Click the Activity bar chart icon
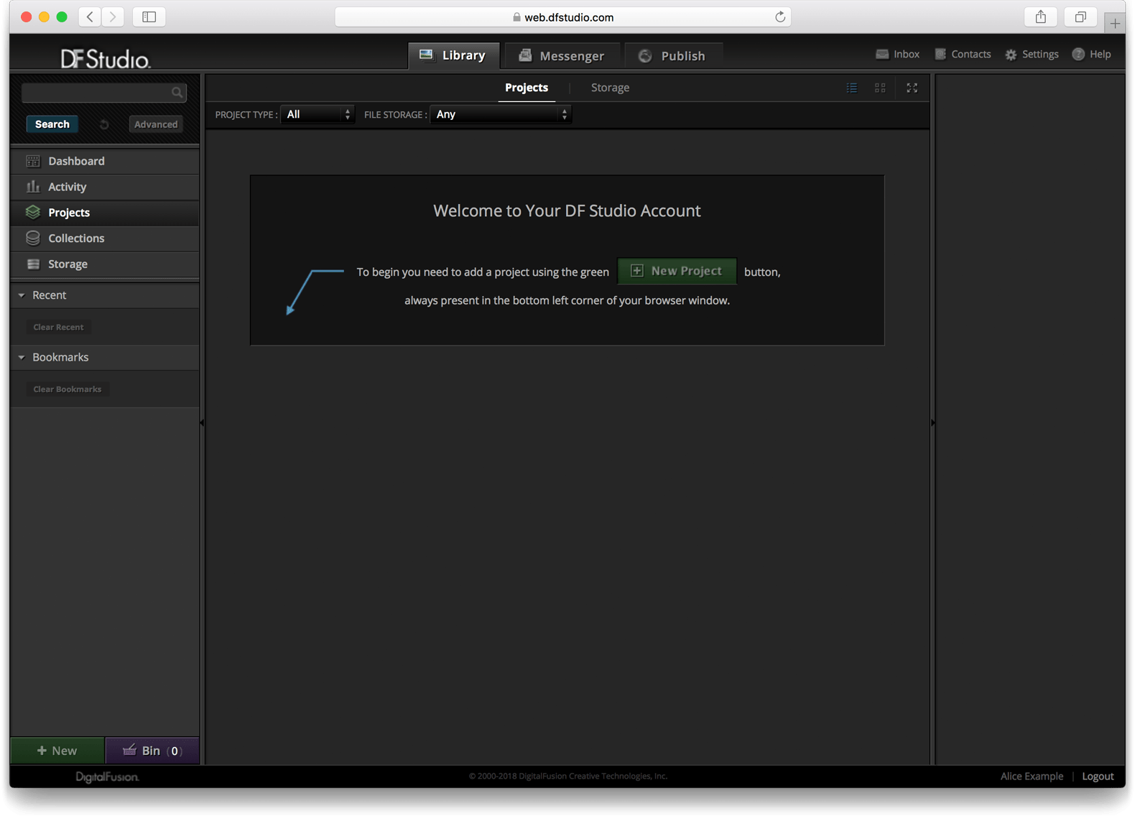This screenshot has width=1135, height=816. click(x=33, y=187)
